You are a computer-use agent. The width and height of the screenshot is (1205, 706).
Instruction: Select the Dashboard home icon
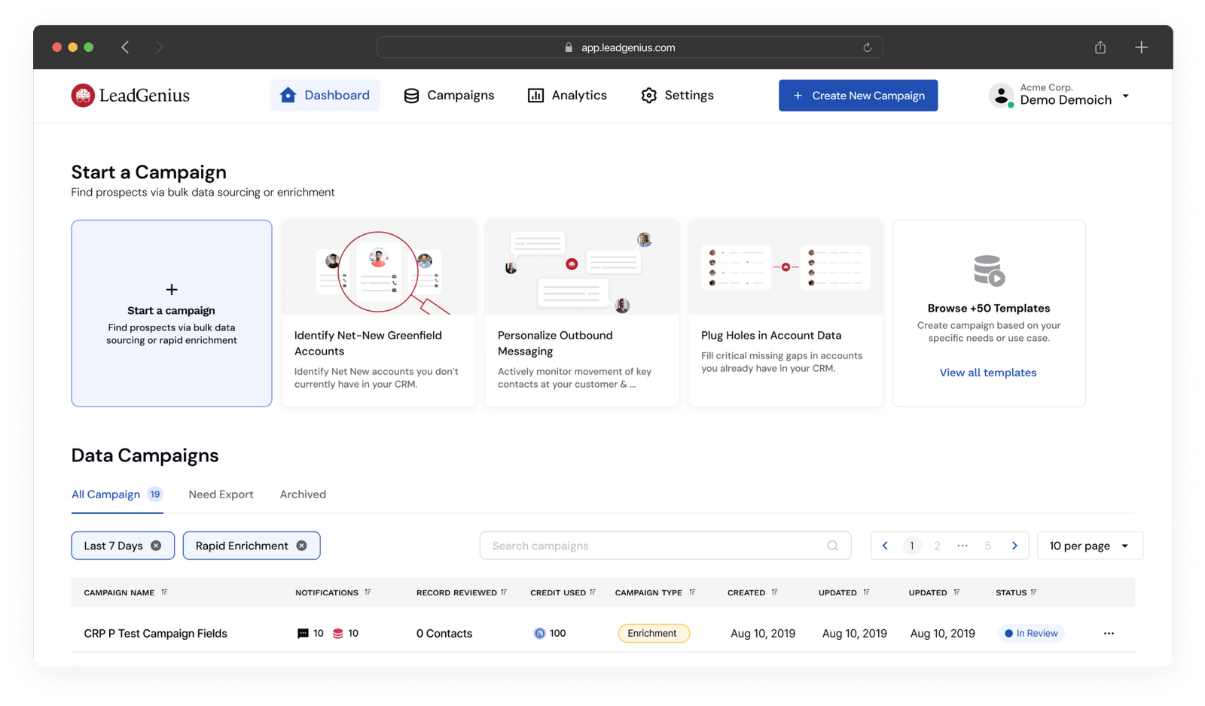pyautogui.click(x=287, y=95)
